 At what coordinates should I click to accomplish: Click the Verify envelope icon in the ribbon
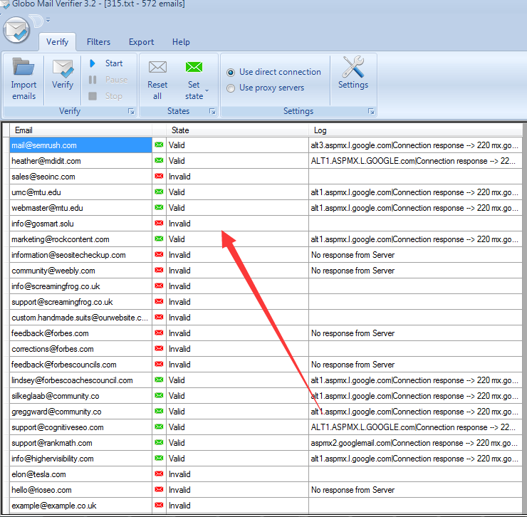tap(63, 68)
